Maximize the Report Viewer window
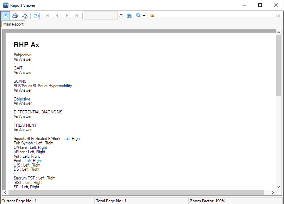 pos(260,5)
